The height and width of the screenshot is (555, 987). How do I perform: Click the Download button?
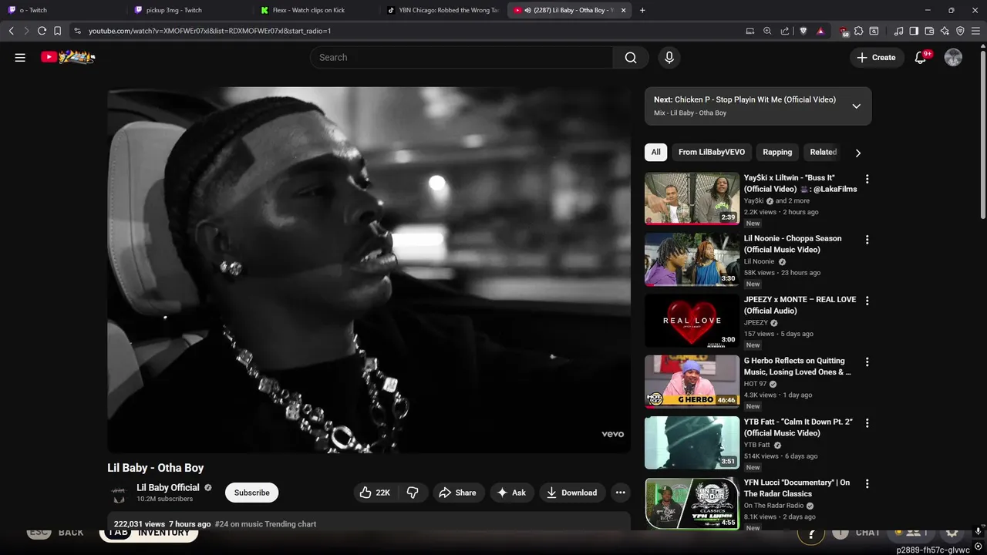pos(572,493)
